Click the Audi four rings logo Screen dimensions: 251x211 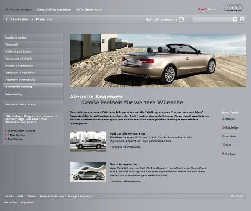coord(233,8)
